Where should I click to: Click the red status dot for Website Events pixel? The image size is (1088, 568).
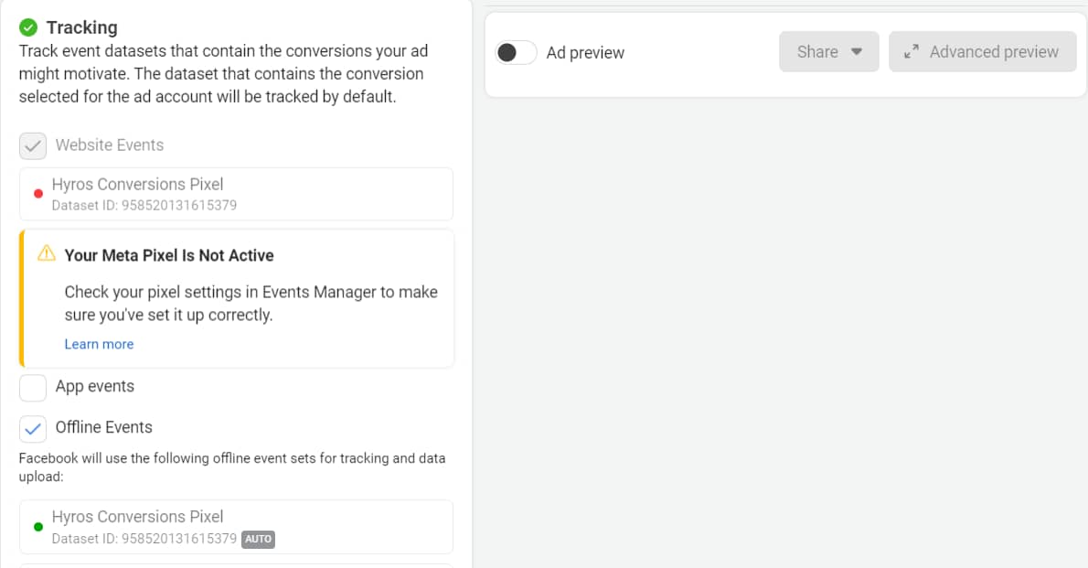click(x=38, y=194)
